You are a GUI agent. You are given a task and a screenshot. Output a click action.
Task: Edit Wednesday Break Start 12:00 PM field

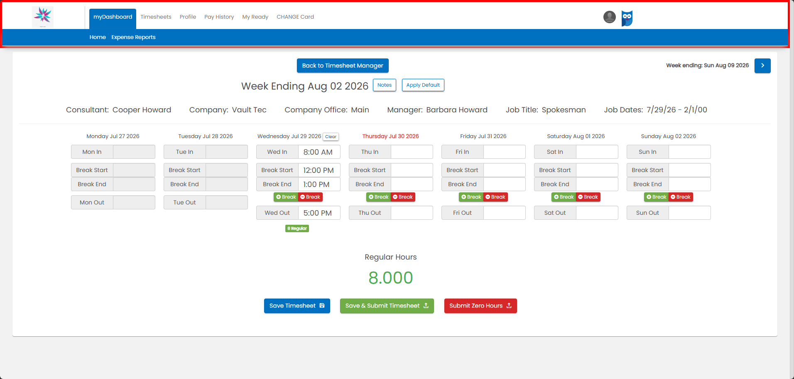pos(319,170)
